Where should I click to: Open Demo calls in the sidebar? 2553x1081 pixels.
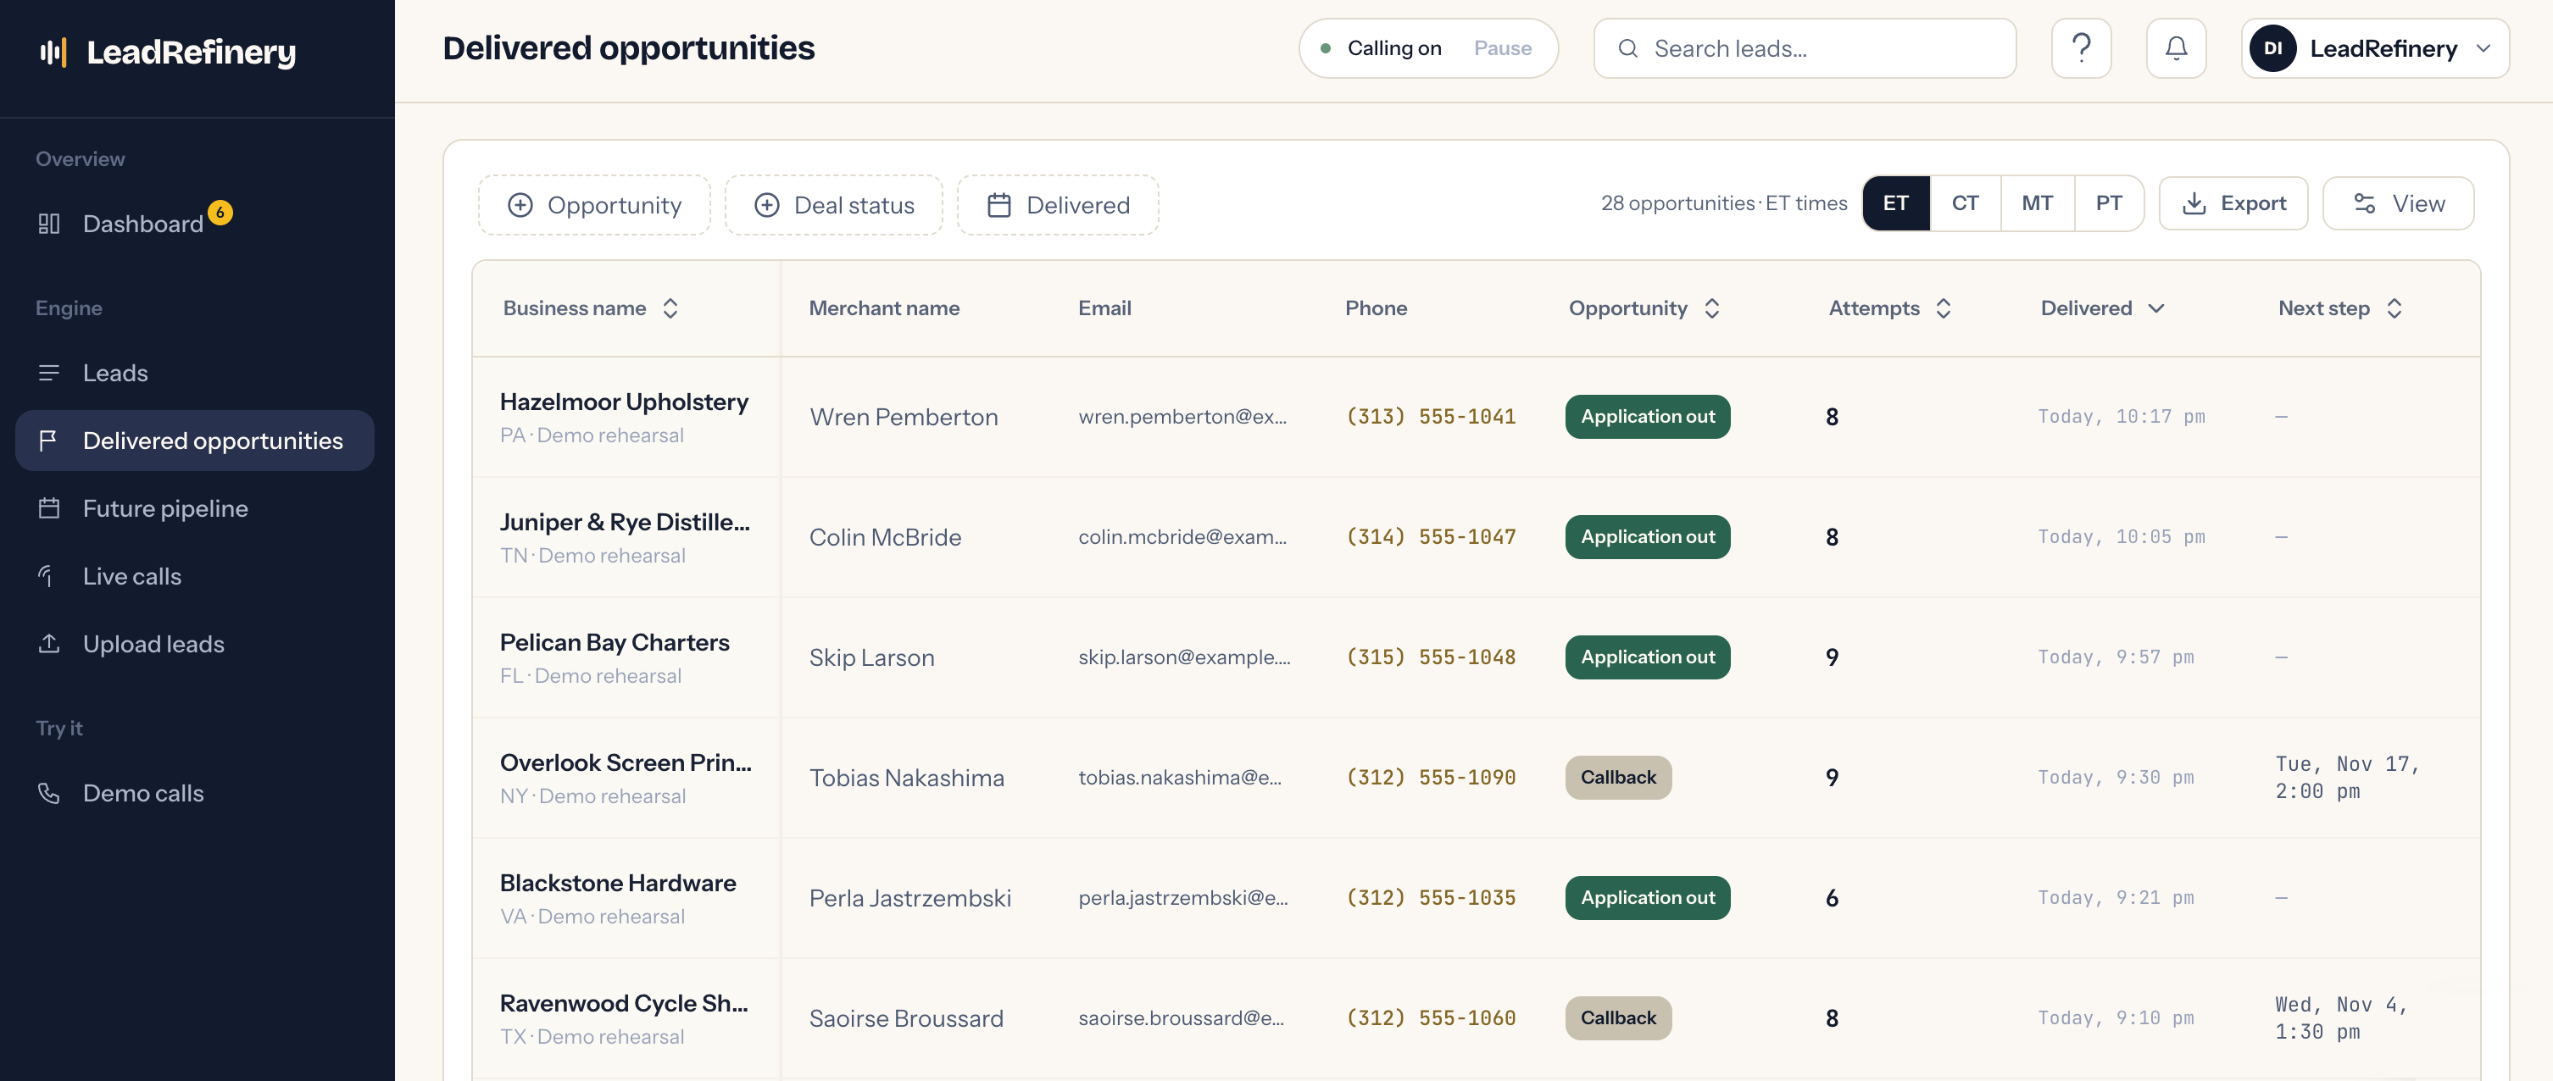click(x=194, y=793)
